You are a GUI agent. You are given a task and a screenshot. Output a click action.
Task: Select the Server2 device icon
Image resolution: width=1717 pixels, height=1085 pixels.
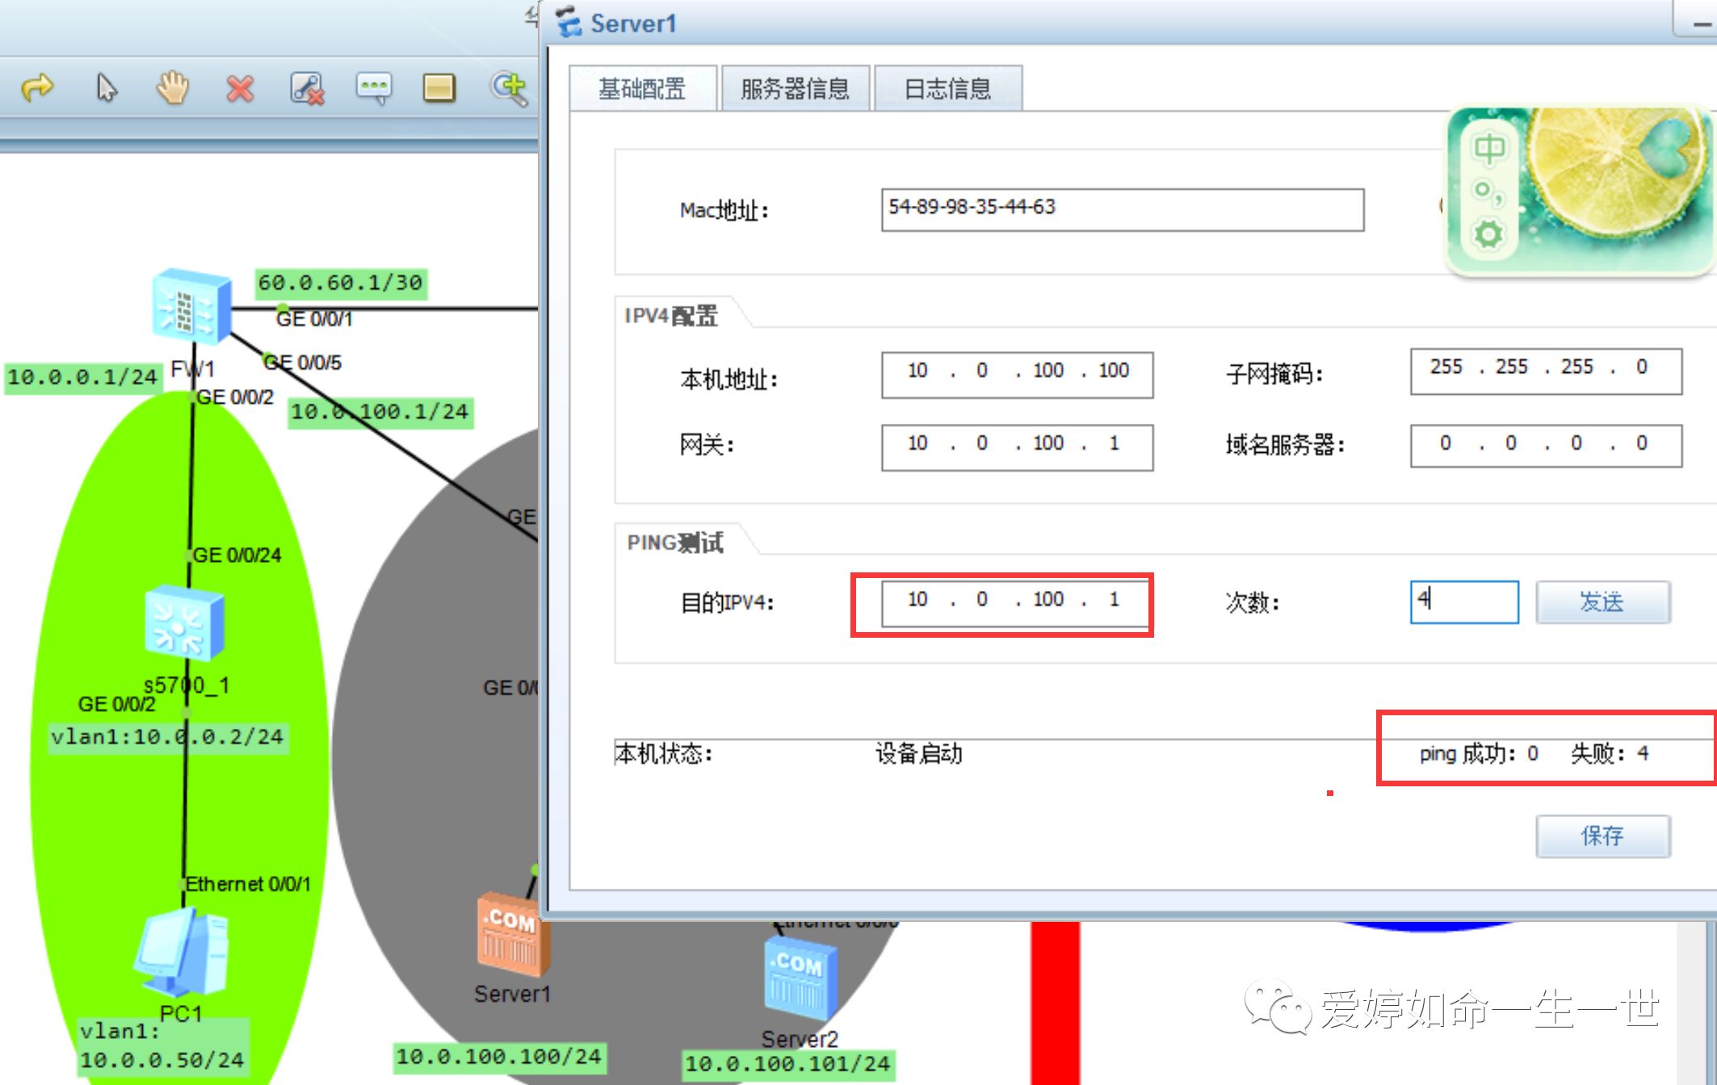pos(800,975)
